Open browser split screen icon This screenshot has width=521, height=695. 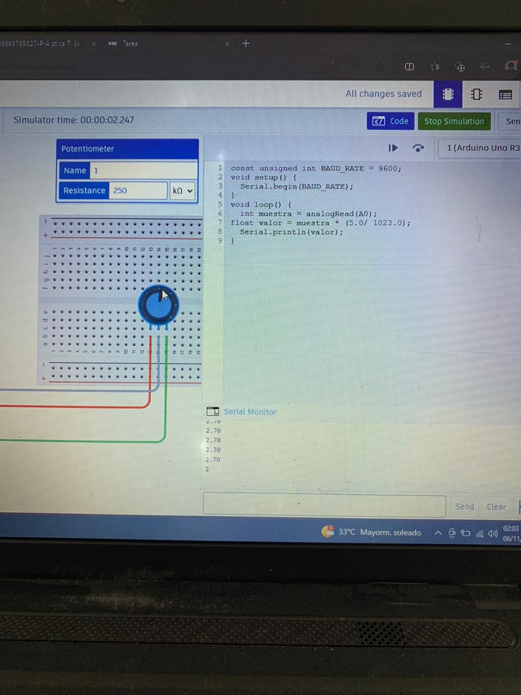[x=409, y=66]
